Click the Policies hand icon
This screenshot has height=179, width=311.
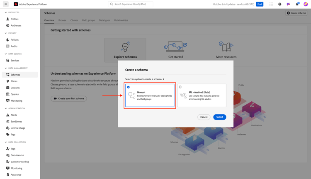[8, 40]
